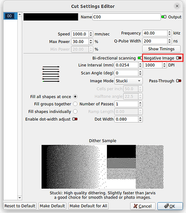Click the black layer color swatch

click(x=51, y=17)
